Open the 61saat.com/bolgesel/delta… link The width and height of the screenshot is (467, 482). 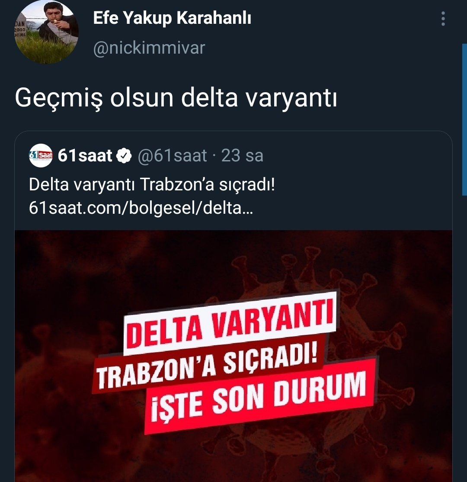pyautogui.click(x=141, y=208)
